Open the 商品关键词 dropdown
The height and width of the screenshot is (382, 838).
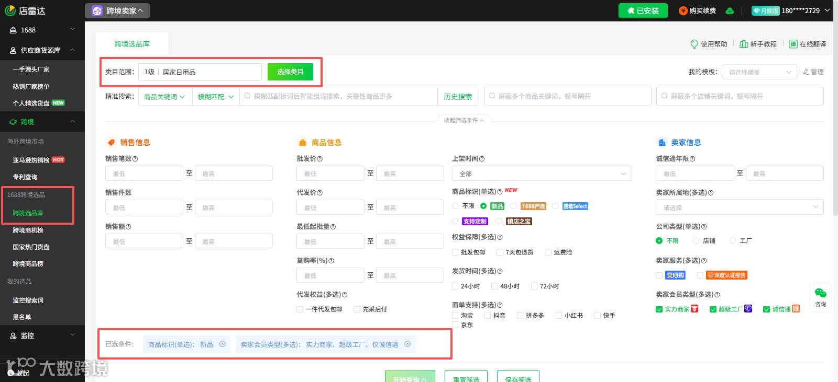point(164,97)
